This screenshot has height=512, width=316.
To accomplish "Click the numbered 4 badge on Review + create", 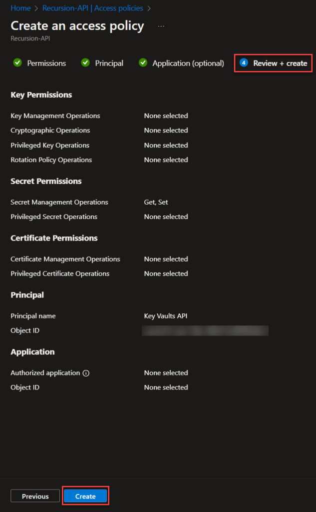I will [244, 63].
